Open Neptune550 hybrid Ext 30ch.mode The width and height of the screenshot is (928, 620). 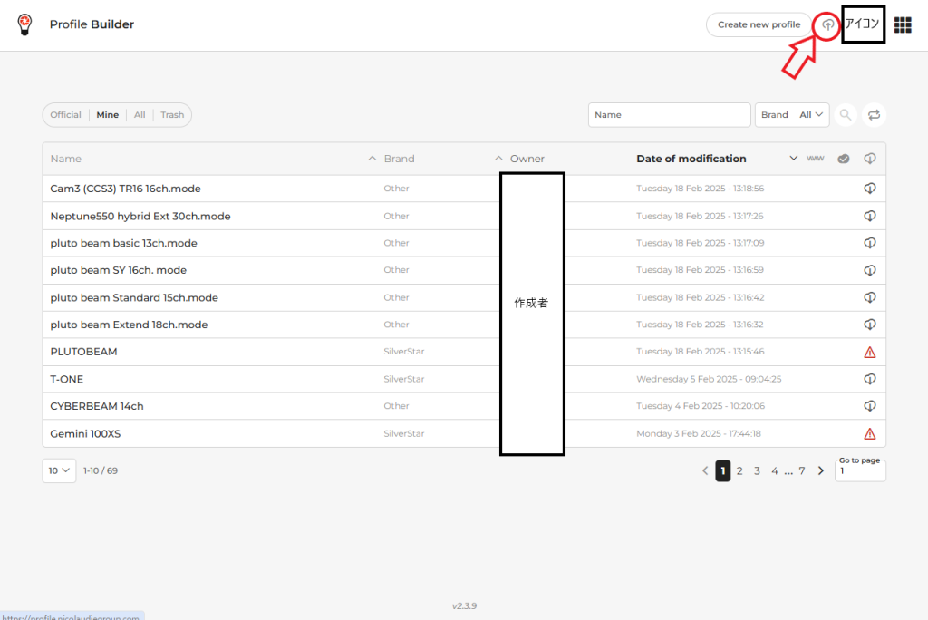(x=140, y=216)
